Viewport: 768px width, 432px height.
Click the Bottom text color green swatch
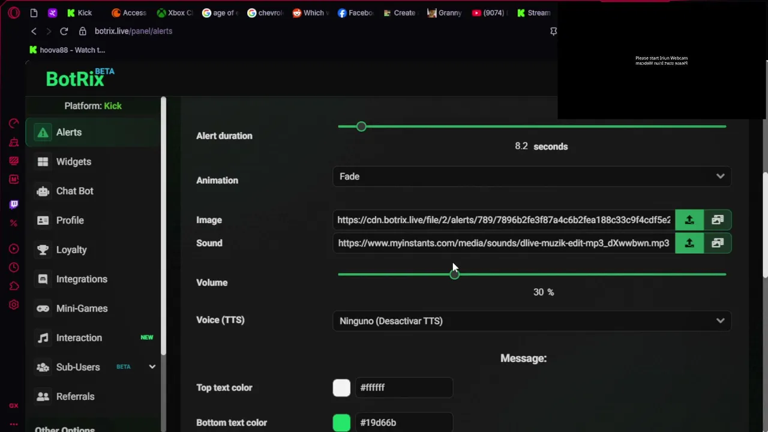coord(341,422)
